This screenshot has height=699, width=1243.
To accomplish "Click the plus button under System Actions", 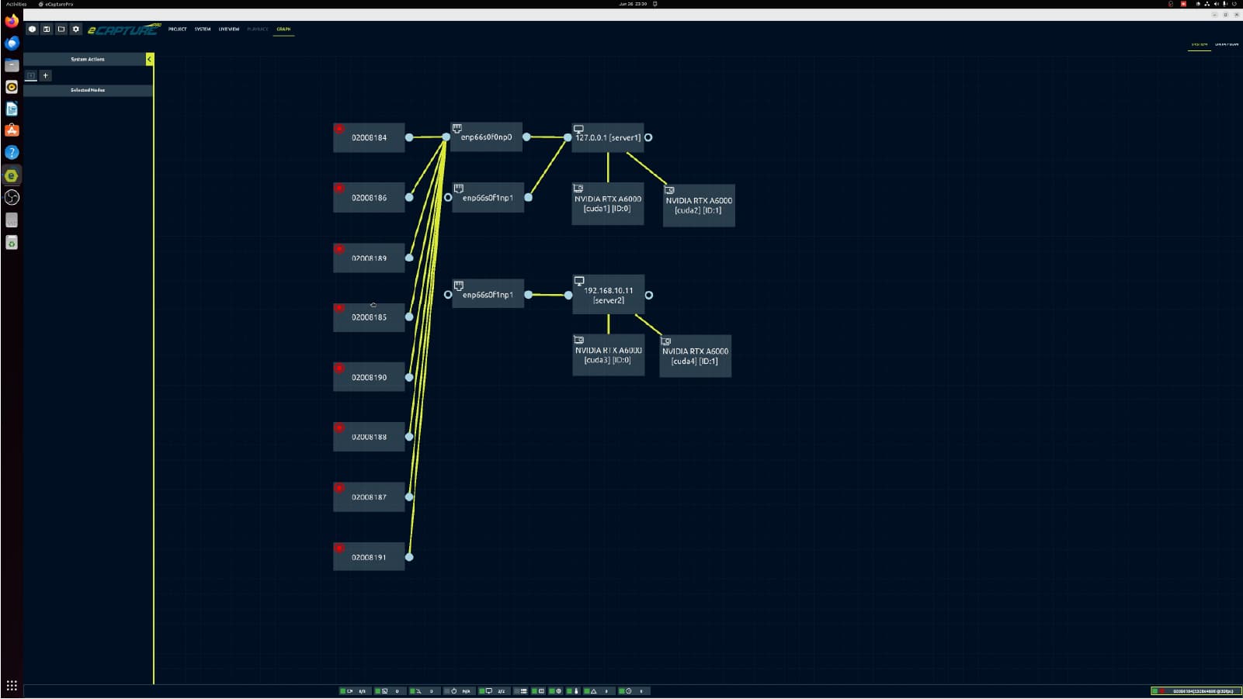I will tap(46, 75).
